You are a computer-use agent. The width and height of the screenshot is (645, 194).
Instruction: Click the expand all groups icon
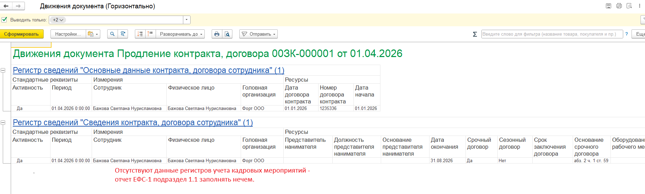140,34
